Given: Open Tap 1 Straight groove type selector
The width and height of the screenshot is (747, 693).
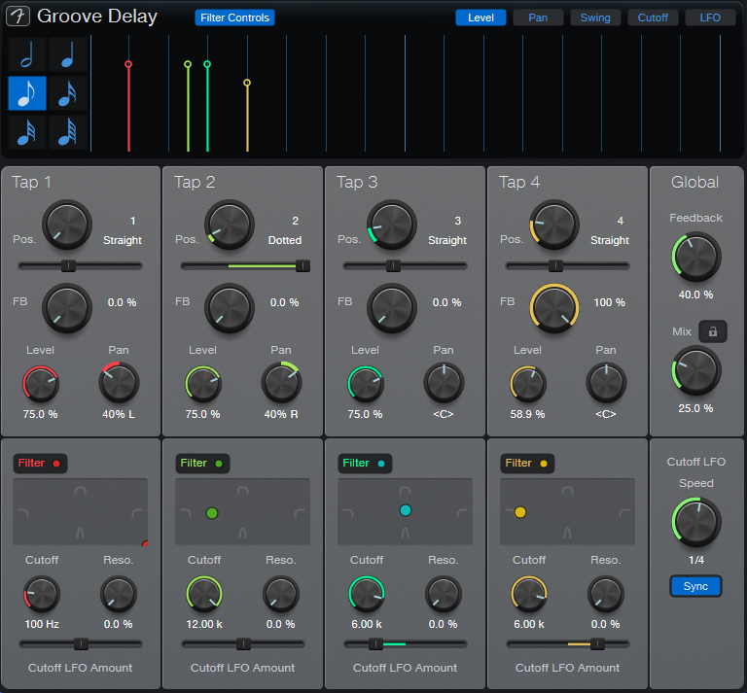Looking at the screenshot, I should click(x=122, y=240).
